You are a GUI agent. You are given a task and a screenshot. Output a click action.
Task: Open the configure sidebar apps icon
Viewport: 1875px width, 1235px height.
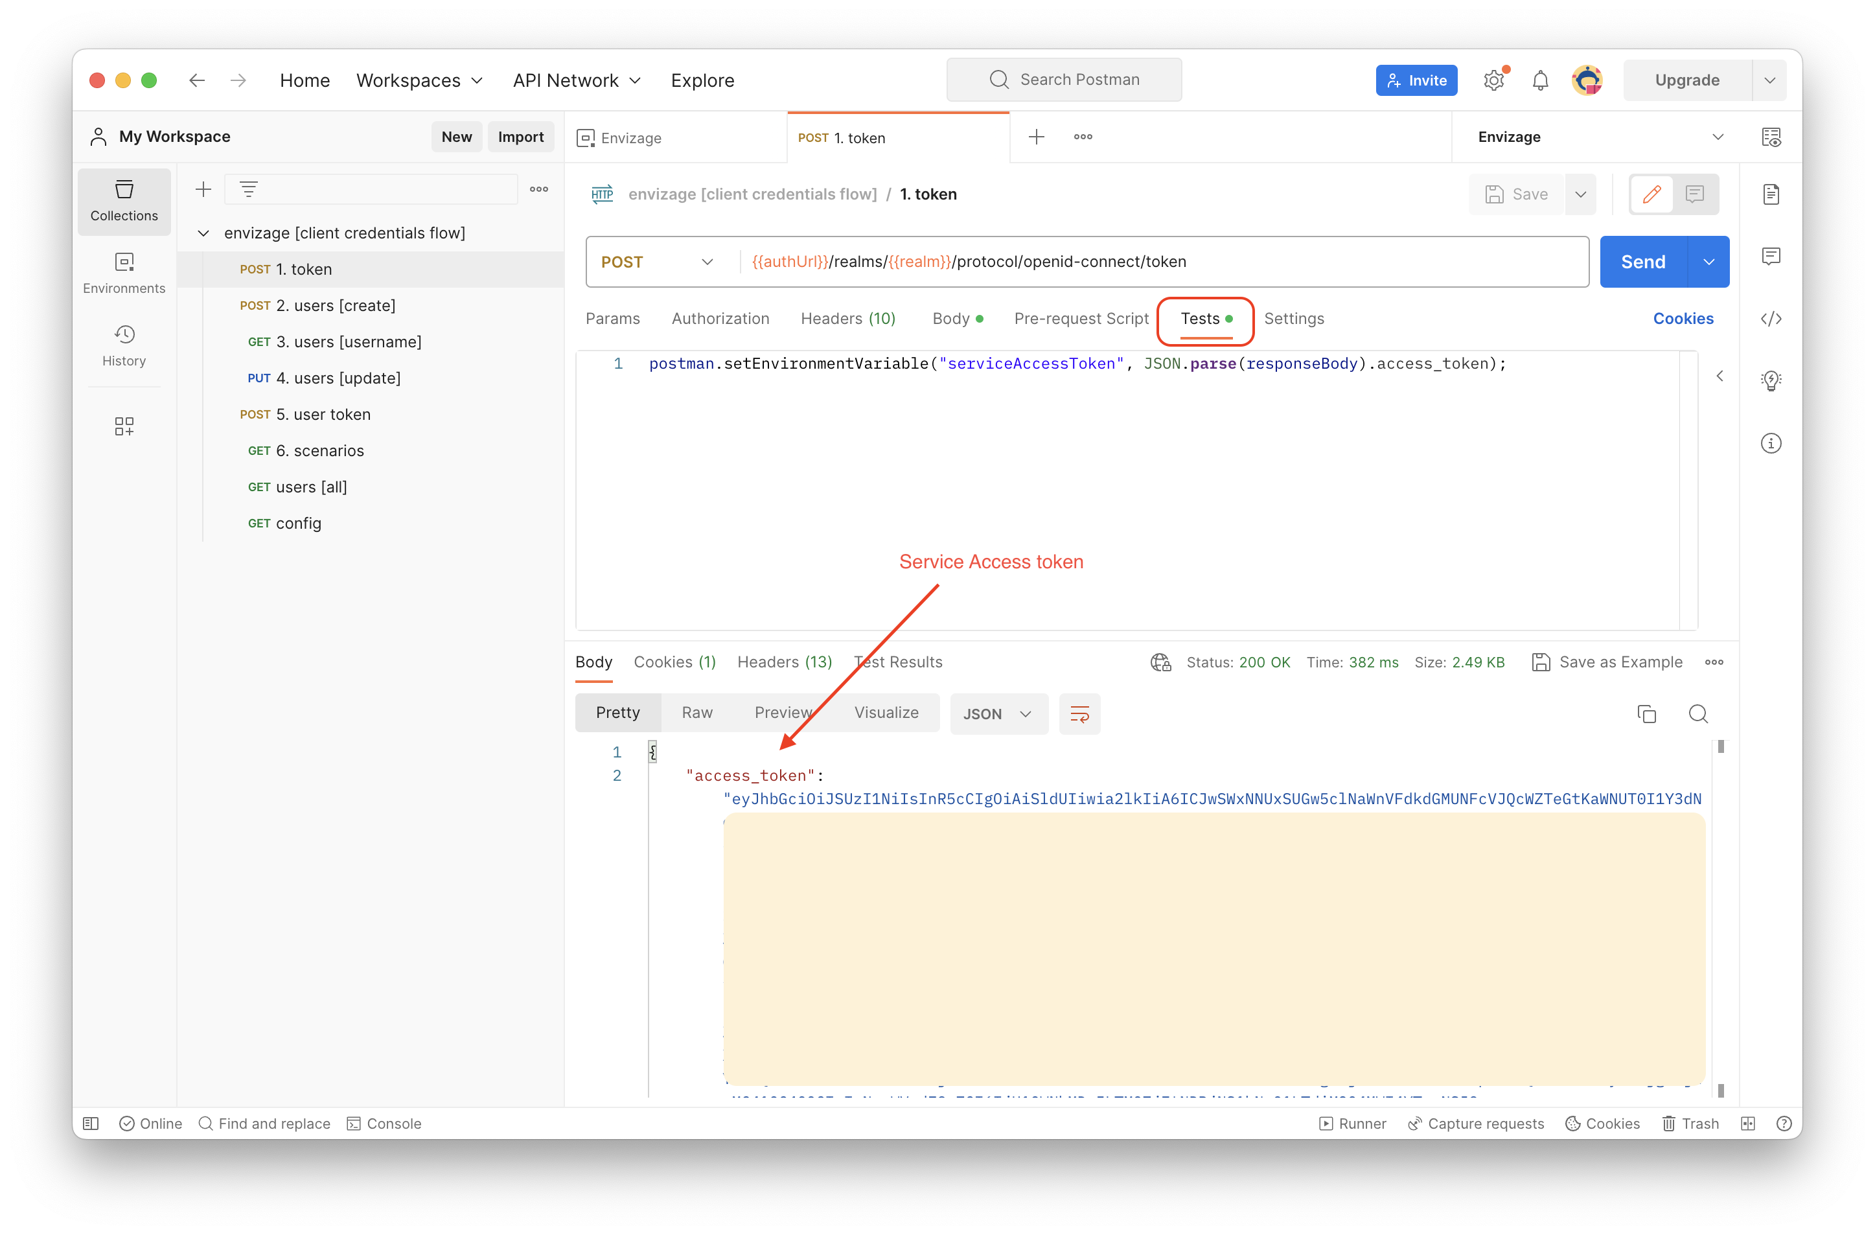[x=124, y=426]
